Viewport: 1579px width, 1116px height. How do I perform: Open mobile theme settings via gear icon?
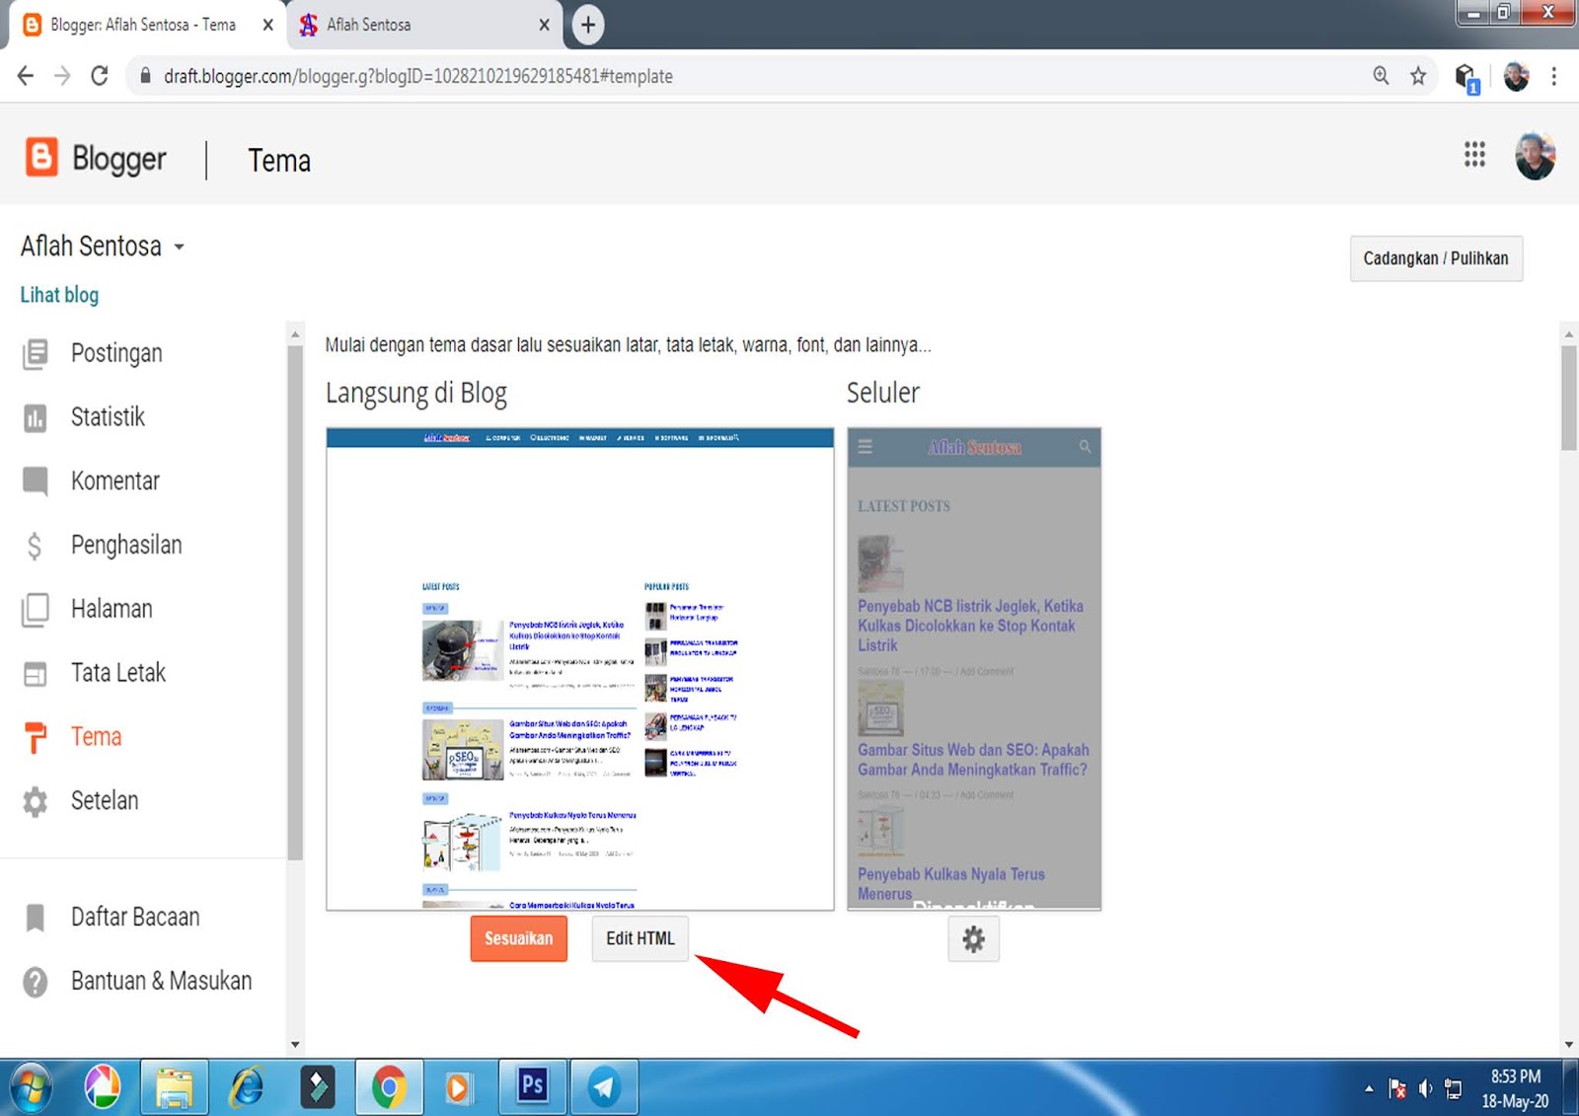point(974,938)
